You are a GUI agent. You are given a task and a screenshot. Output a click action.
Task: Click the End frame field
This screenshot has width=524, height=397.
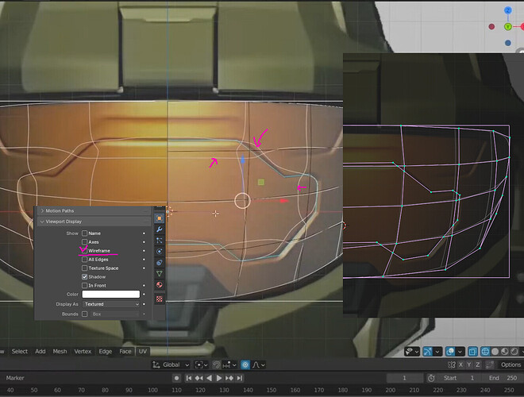pos(503,378)
